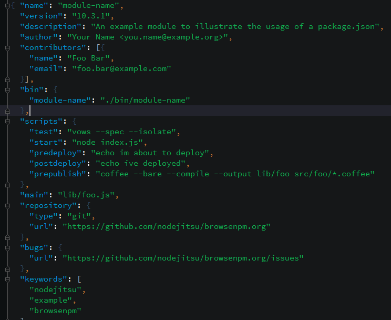Click fold end marker of repository block
Viewport: 391px width, 320px height.
tap(7, 237)
